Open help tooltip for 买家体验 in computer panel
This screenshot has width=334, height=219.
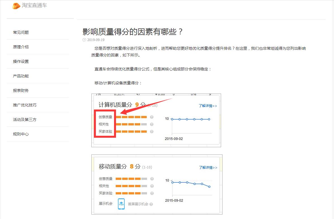(151, 131)
